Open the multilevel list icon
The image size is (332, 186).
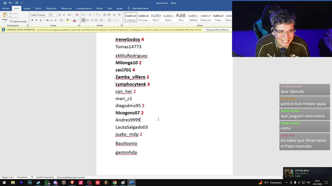tap(97, 15)
